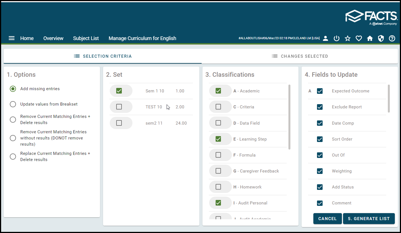Click the Classifications panel scrollbar

click(289, 117)
